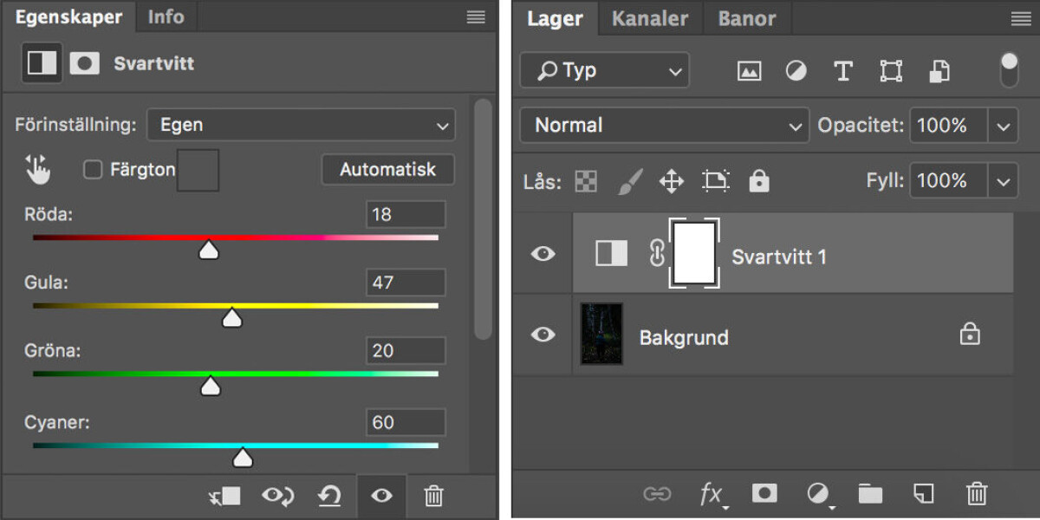This screenshot has height=520, width=1040.
Task: Click the Gröna slider handle
Action: click(211, 387)
